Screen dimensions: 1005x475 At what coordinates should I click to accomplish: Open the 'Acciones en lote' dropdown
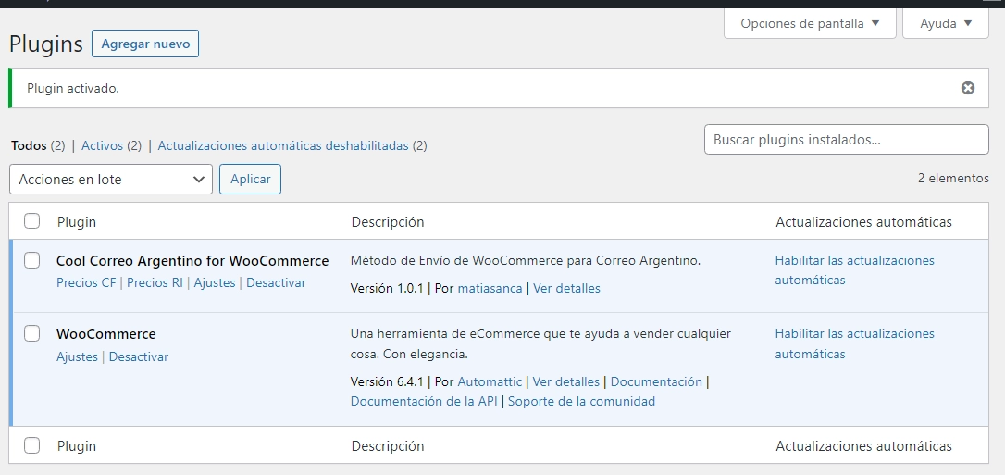[x=111, y=180]
